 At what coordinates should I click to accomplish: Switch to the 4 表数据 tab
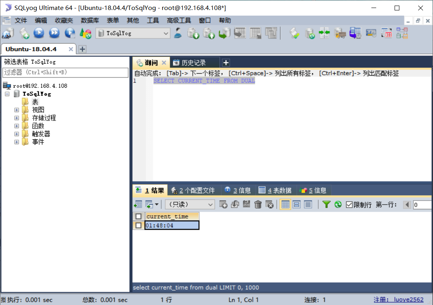click(x=275, y=191)
